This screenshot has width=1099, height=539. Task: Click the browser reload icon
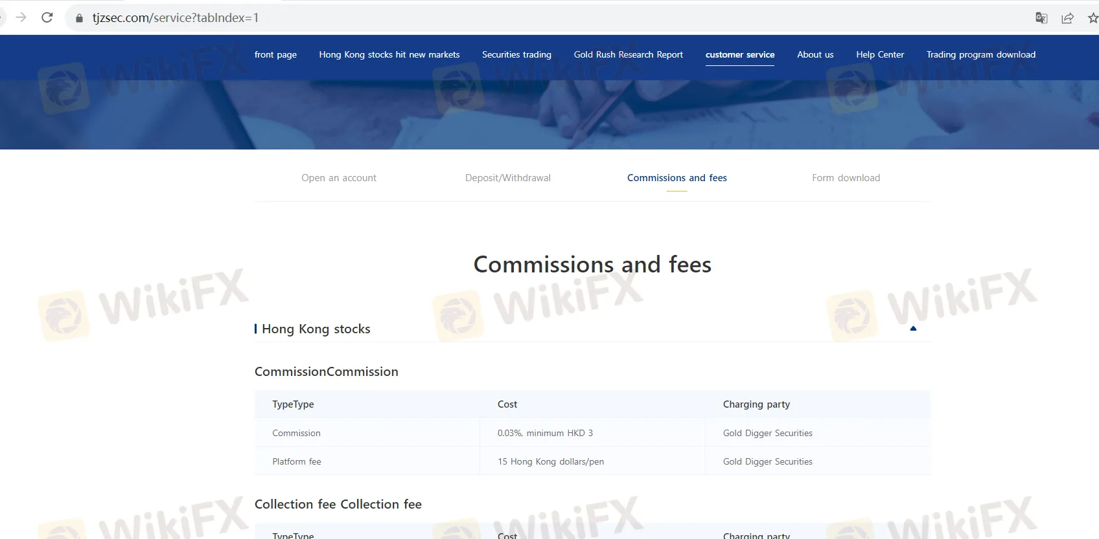[x=47, y=17]
